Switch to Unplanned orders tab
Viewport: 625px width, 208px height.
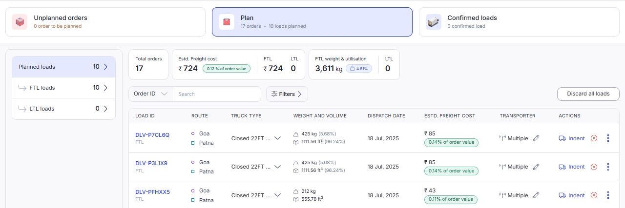tap(105, 22)
